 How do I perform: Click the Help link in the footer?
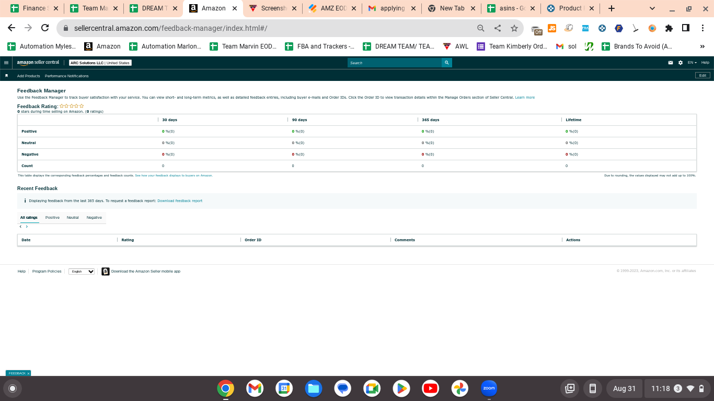(21, 272)
